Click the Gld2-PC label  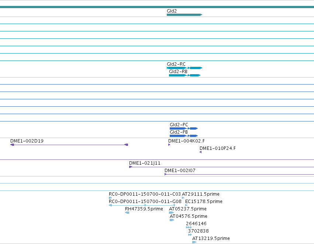point(179,125)
